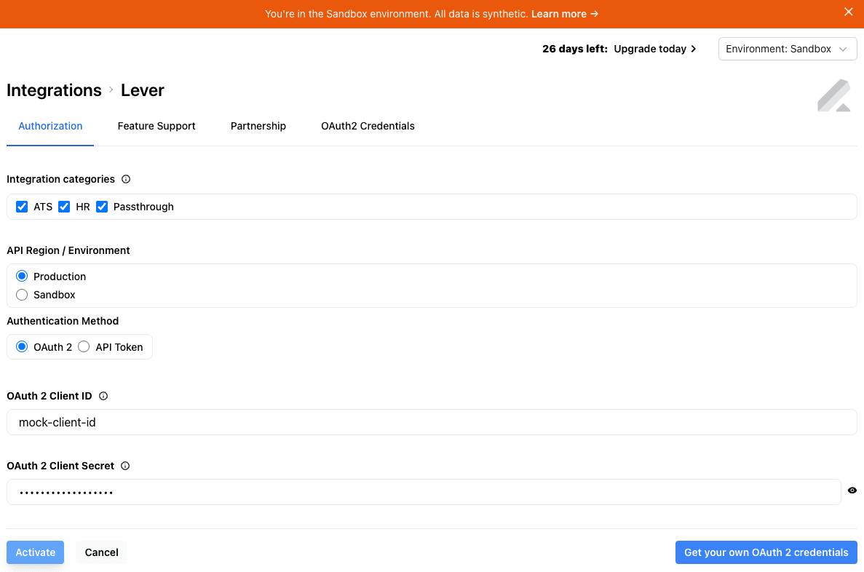Switch authentication method to API Token
864x572 pixels.
(84, 346)
